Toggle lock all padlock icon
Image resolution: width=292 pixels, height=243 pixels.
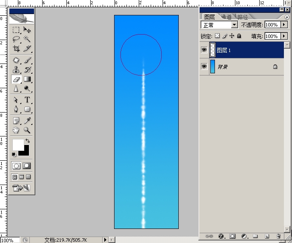tap(239, 36)
